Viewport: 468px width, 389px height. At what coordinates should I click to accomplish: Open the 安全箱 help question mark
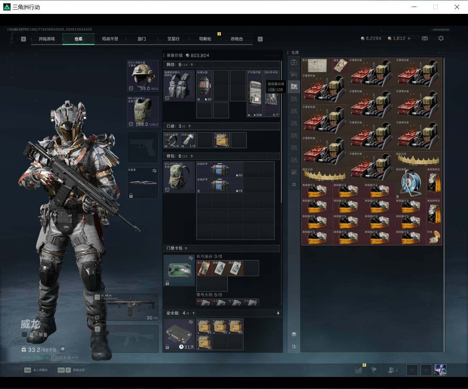[193, 313]
